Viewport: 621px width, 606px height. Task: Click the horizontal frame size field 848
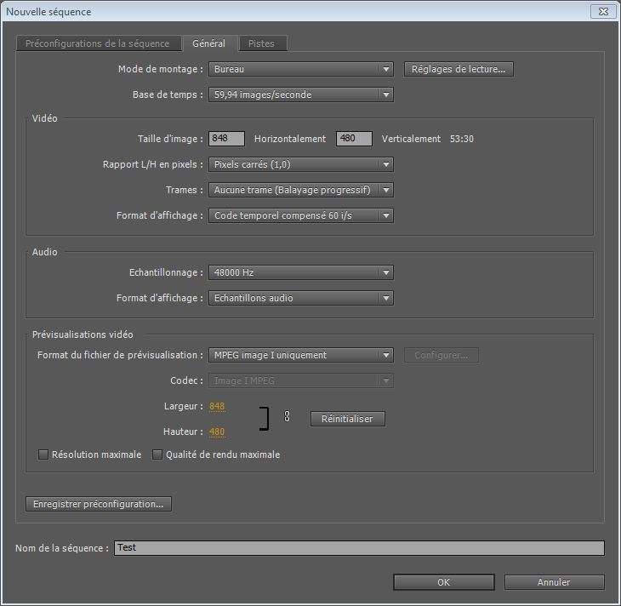coord(226,139)
